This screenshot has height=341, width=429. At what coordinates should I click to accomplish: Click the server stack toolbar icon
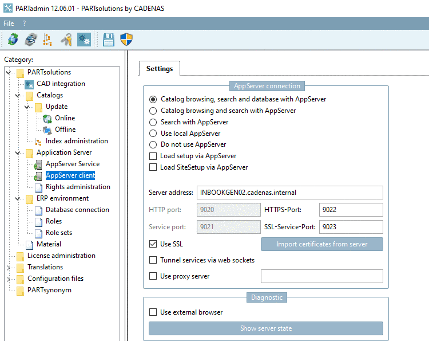click(x=31, y=40)
